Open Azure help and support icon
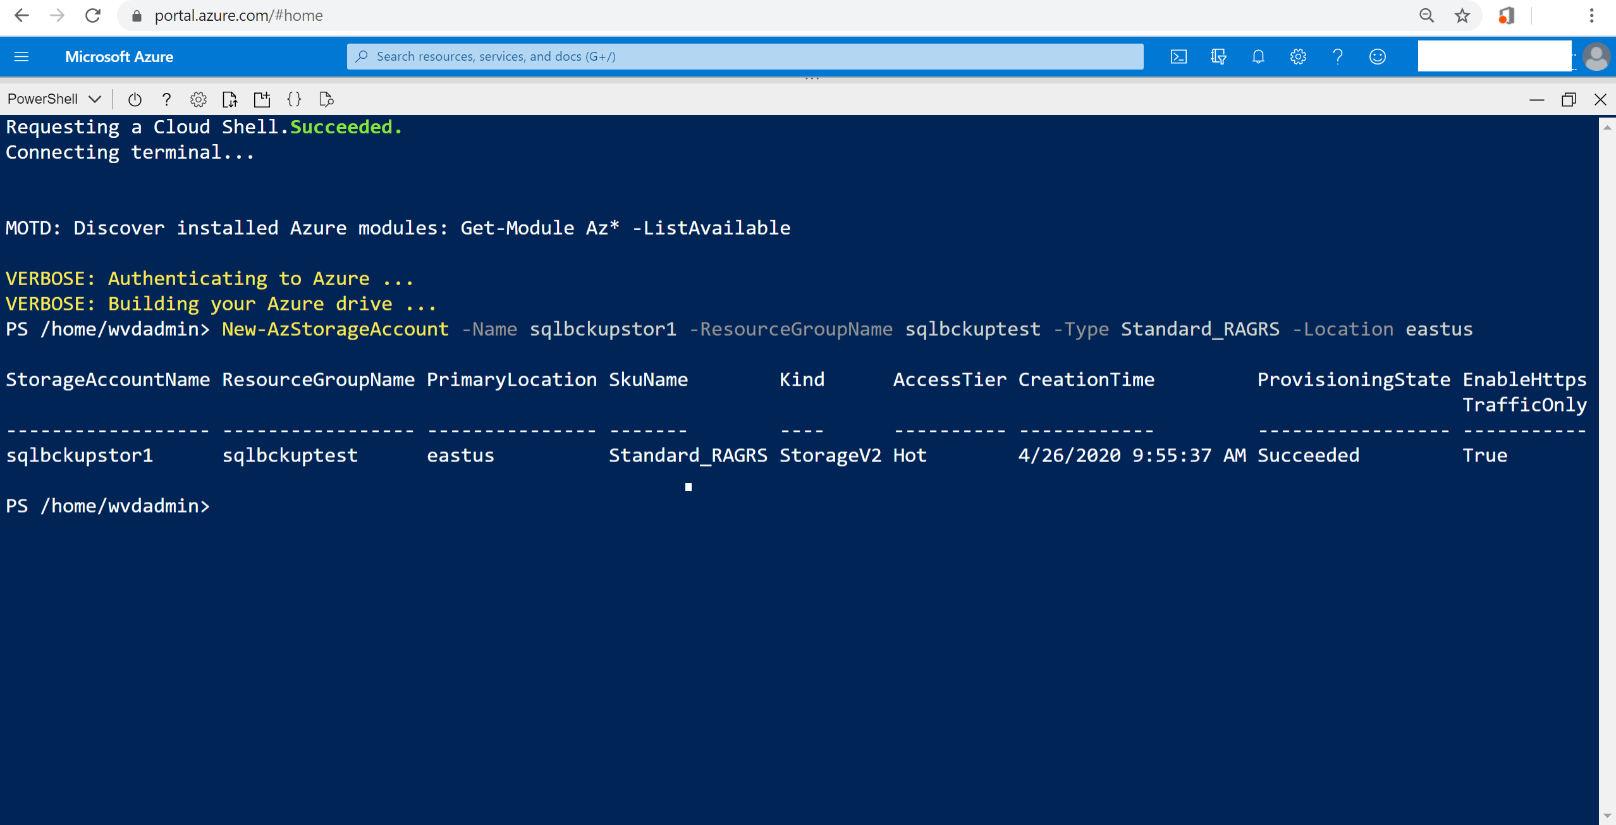Image resolution: width=1616 pixels, height=825 pixels. [1338, 57]
